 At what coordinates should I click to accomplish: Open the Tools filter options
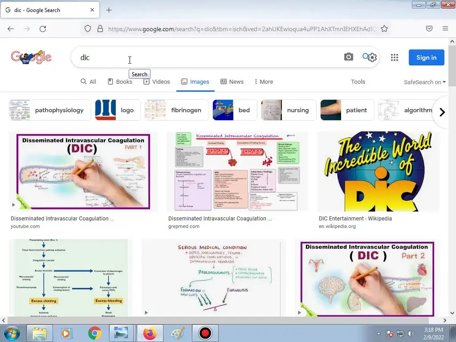coord(358,82)
